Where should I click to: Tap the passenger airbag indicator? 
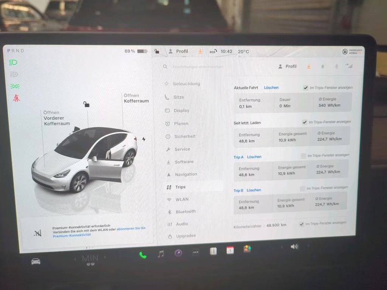(x=352, y=51)
